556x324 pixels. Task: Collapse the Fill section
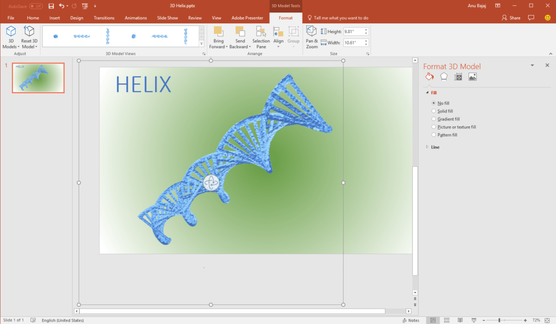coord(427,93)
